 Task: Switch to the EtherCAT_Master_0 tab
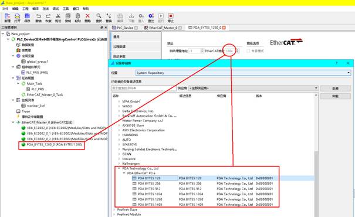click(163, 28)
